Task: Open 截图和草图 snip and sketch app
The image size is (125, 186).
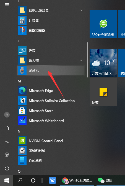Action: click(x=51, y=30)
